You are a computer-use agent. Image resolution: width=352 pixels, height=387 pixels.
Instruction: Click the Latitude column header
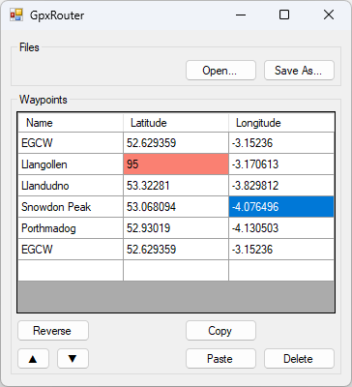pos(176,123)
